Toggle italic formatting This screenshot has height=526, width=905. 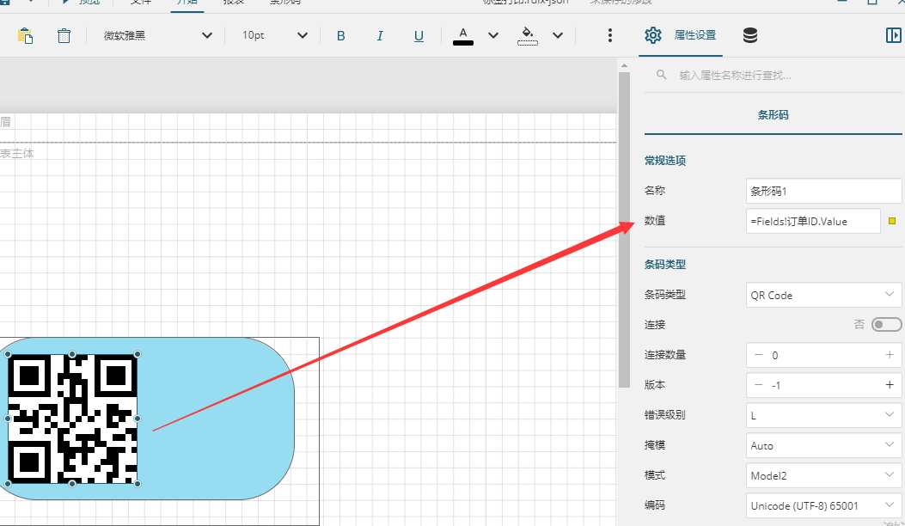380,36
